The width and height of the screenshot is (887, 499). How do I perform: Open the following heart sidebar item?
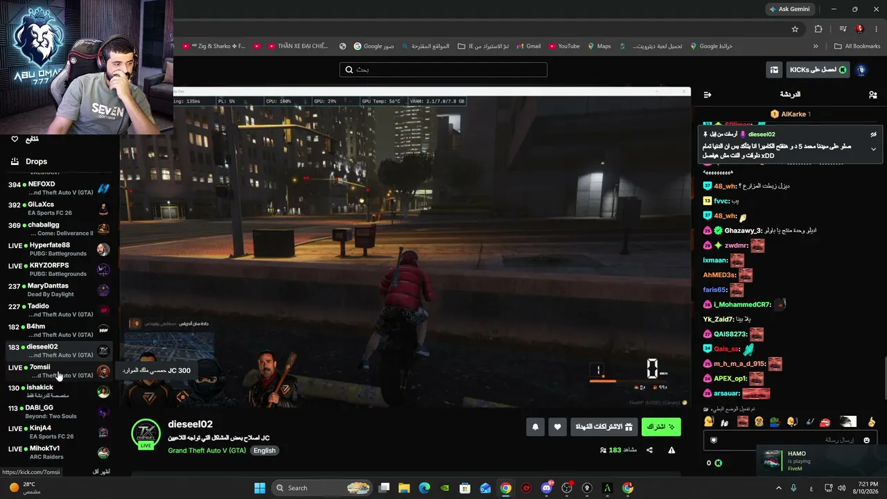pos(24,139)
